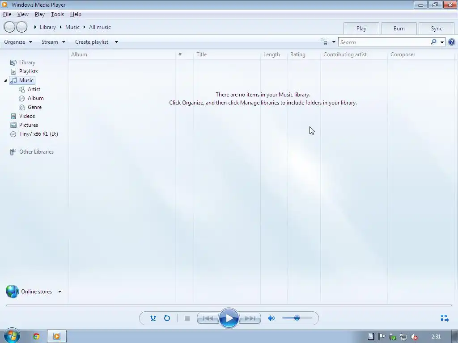Viewport: 458px width, 343px height.
Task: Turn shuffle on in playback controls
Action: click(x=153, y=318)
